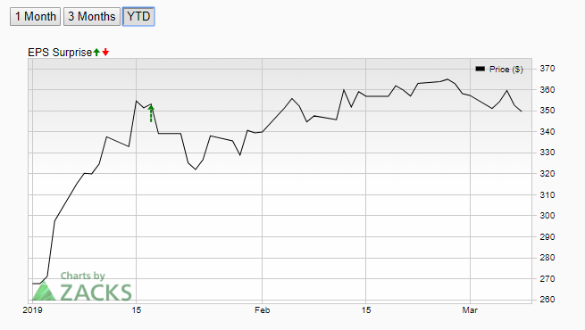The height and width of the screenshot is (330, 585).
Task: Click the 2019 label on the x-axis
Action: [x=32, y=310]
